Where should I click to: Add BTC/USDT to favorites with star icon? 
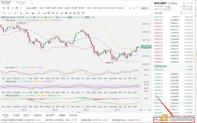click(x=188, y=3)
